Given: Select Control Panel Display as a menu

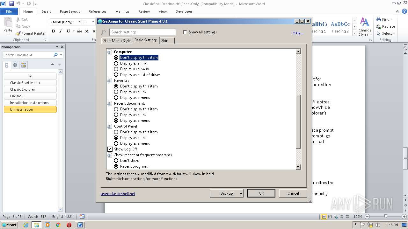Looking at the screenshot, I should tap(116, 143).
